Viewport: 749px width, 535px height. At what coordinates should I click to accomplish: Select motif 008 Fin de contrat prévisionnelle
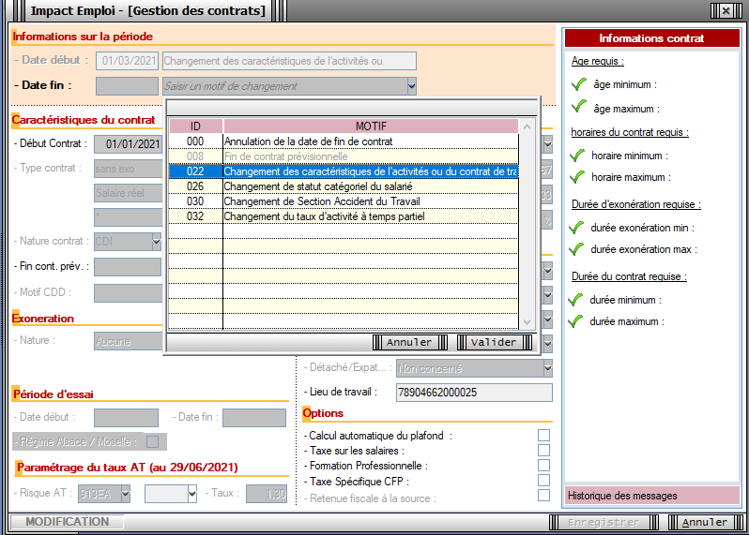coord(344,156)
